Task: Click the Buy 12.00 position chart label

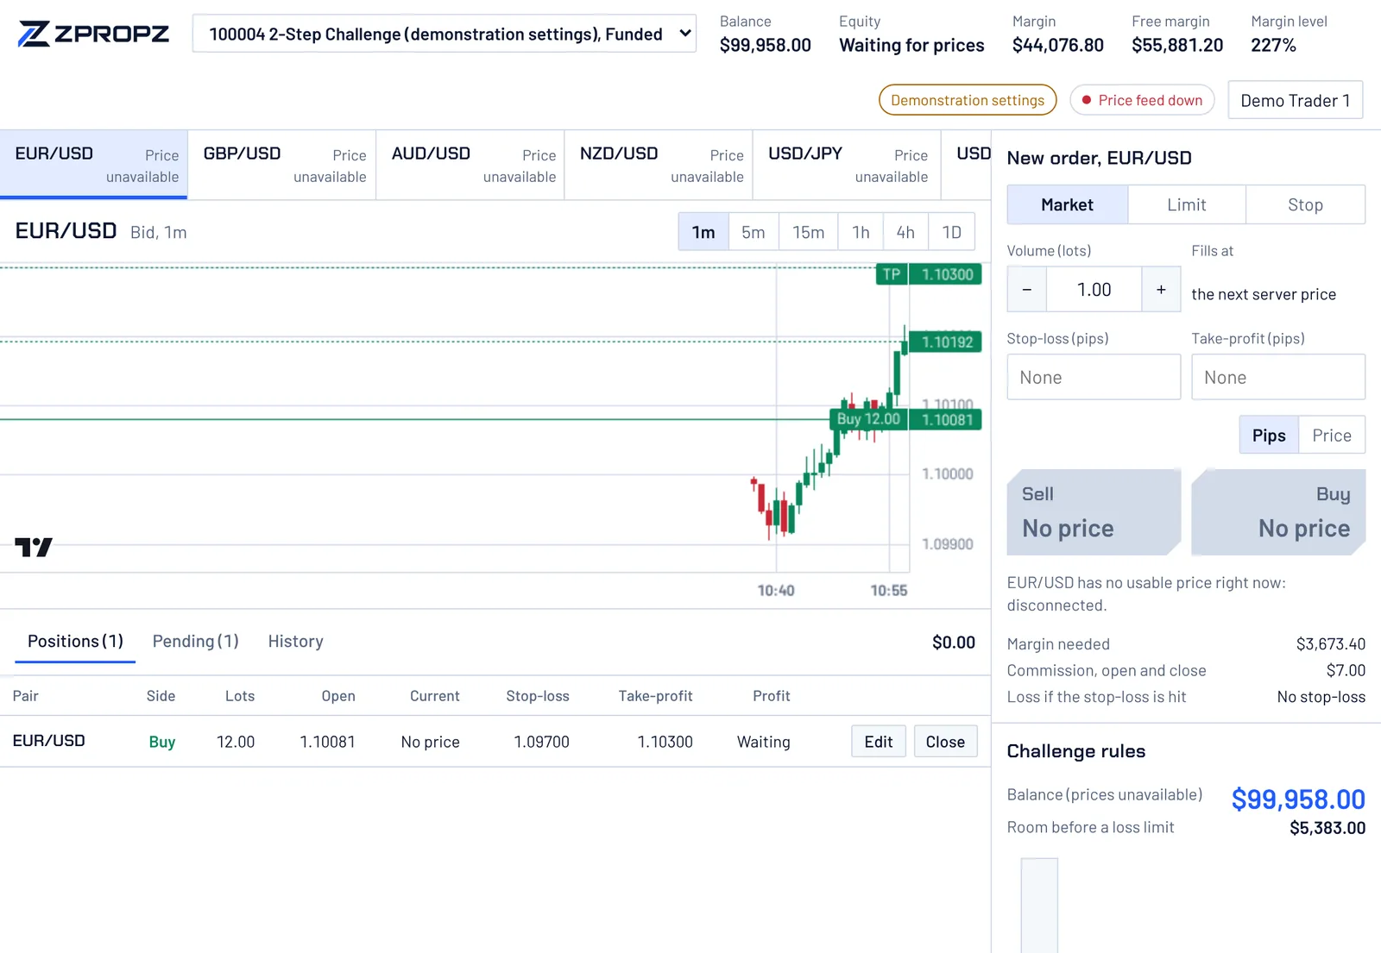Action: pyautogui.click(x=868, y=419)
